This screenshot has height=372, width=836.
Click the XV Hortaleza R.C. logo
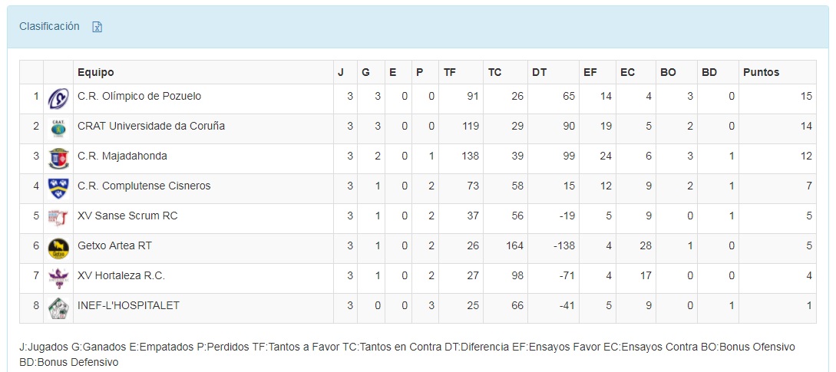(58, 278)
